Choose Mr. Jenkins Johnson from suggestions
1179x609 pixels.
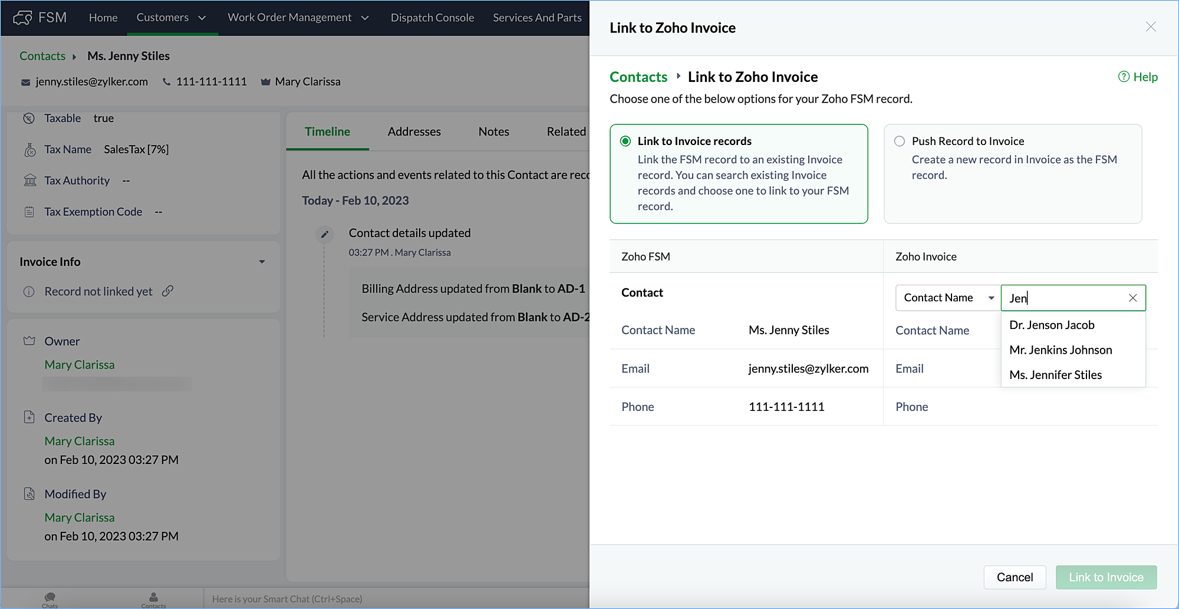pos(1073,350)
